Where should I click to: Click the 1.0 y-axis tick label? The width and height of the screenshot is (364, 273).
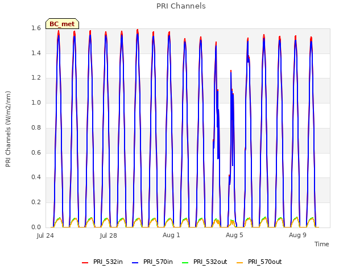click(x=36, y=102)
